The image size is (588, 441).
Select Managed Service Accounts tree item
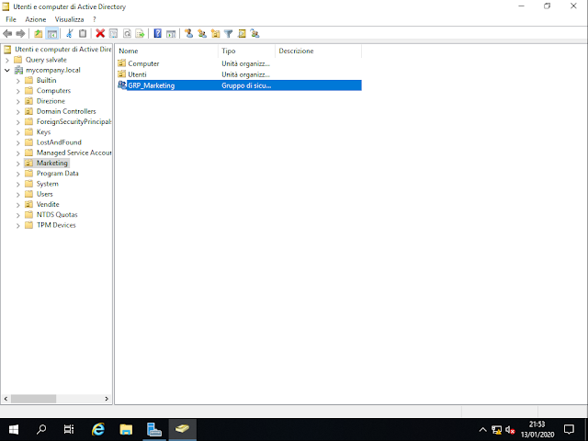tap(73, 153)
